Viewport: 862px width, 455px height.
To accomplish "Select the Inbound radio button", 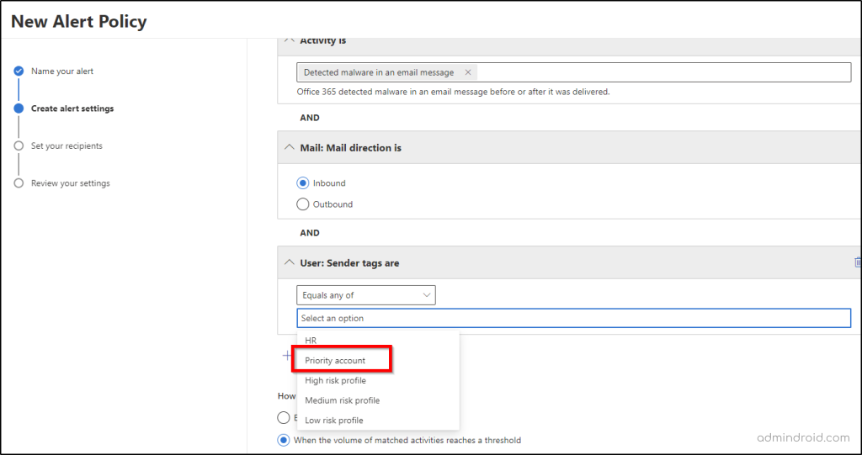I will pos(302,183).
